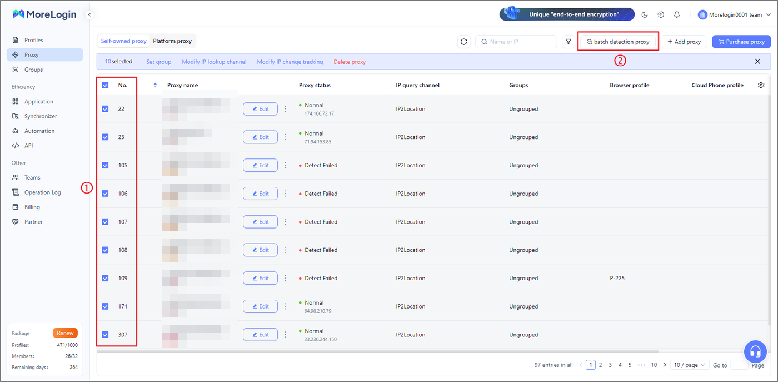This screenshot has height=382, width=778.
Task: Collapse the sidebar with the arrow button
Action: 89,15
